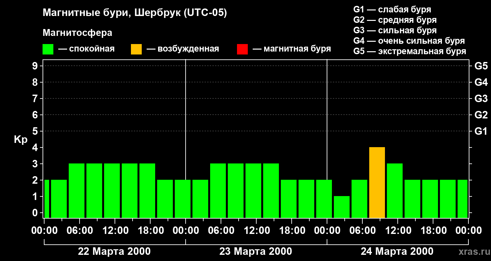
Task: Click the green 'спокойная' legend swatch
Action: (x=48, y=49)
